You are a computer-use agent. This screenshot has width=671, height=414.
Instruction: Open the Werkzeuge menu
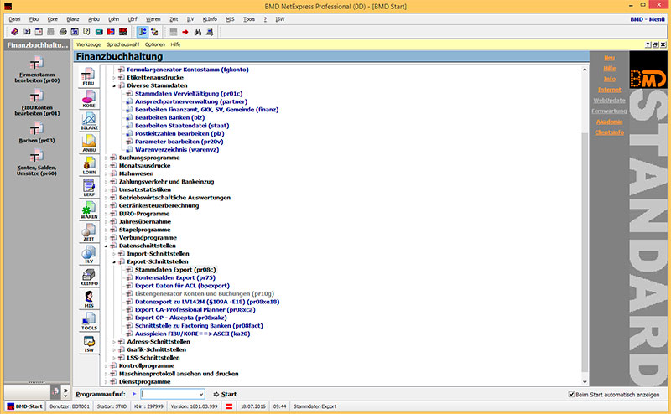[x=89, y=44]
